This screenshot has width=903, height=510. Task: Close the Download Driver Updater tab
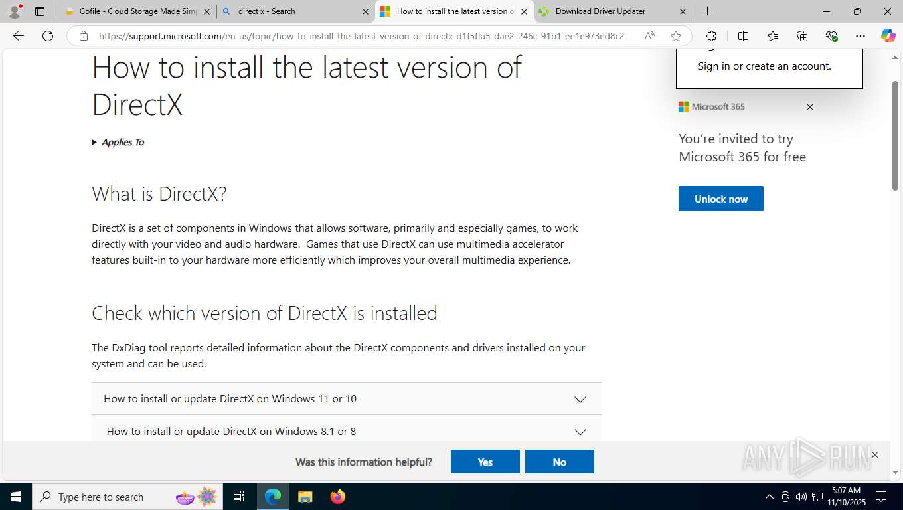pos(683,11)
